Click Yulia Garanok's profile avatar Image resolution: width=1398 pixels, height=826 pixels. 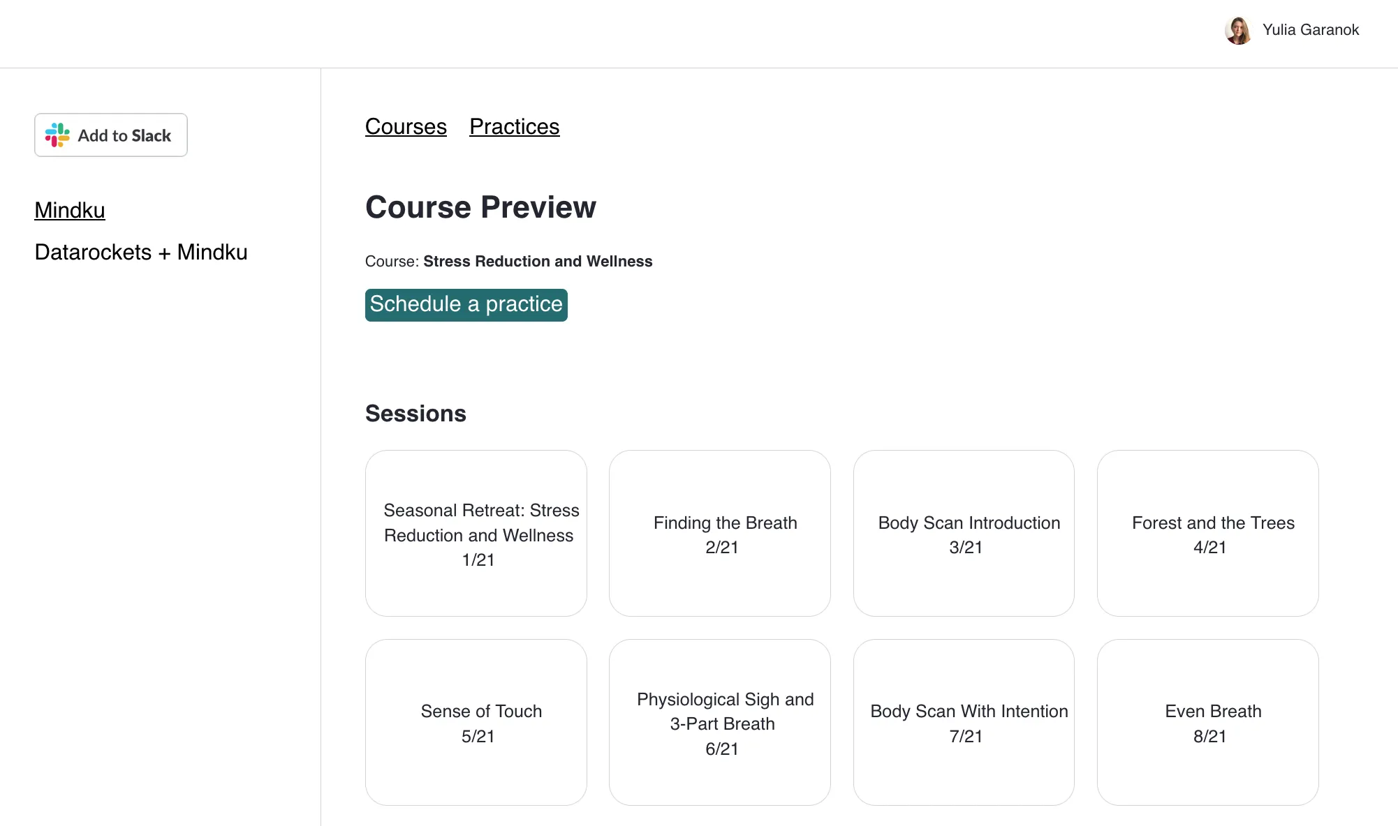(x=1239, y=31)
